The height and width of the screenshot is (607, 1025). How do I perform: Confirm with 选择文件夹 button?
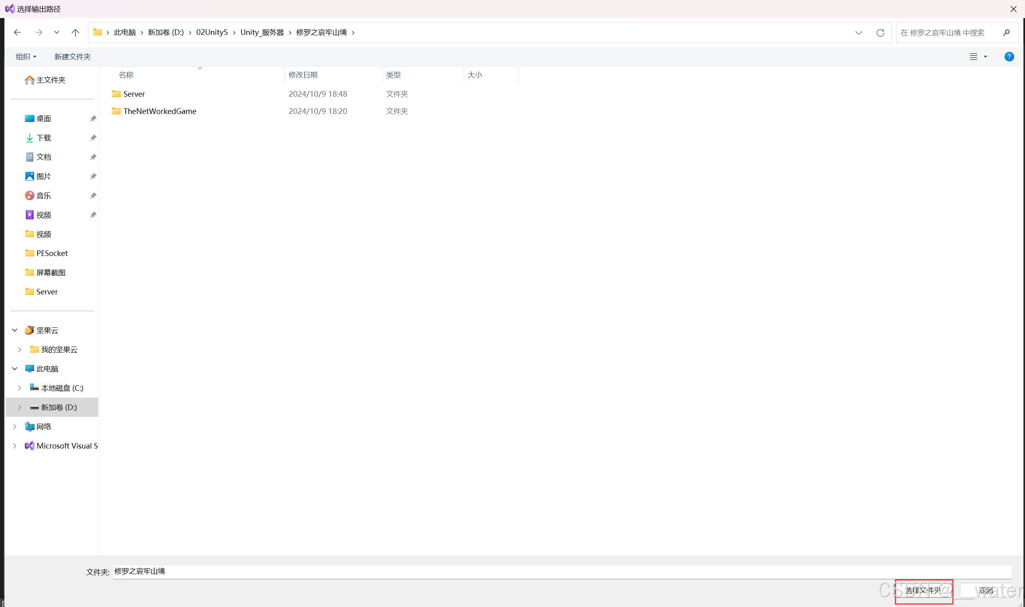tap(923, 590)
